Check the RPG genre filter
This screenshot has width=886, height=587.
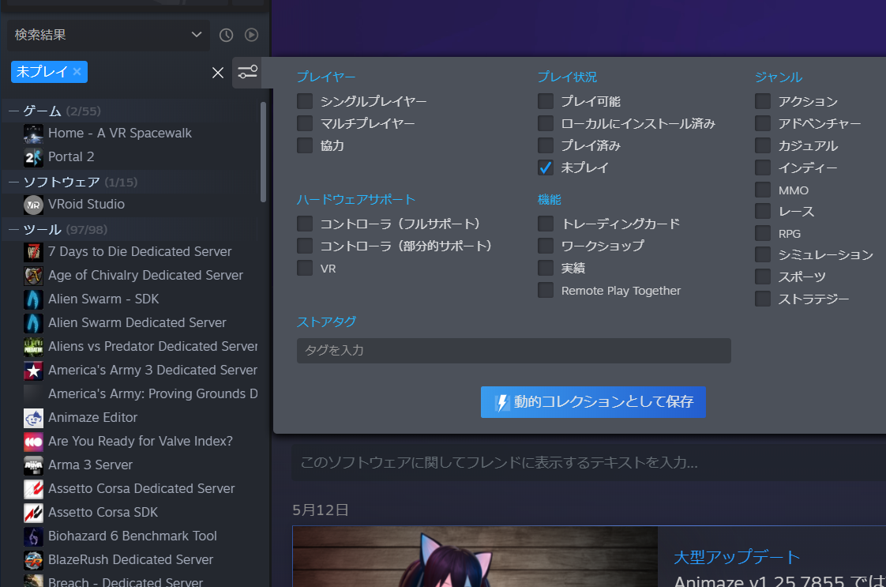click(x=762, y=234)
